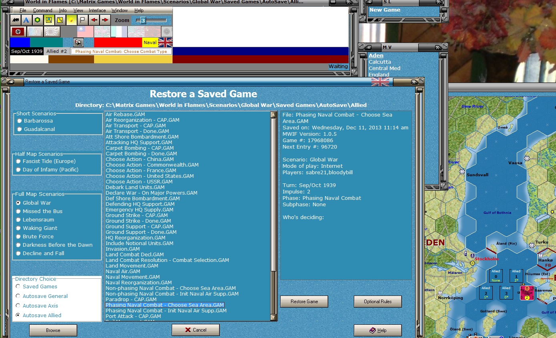Click the red left arrow toolbar icon
This screenshot has width=556, height=338.
(x=94, y=20)
